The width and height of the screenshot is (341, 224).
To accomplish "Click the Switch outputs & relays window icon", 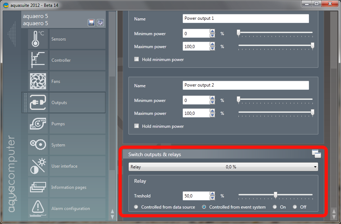I will (x=317, y=154).
